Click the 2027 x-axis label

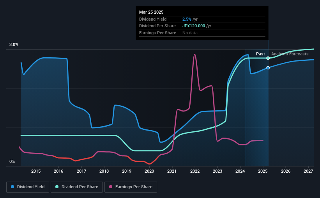[308, 171]
